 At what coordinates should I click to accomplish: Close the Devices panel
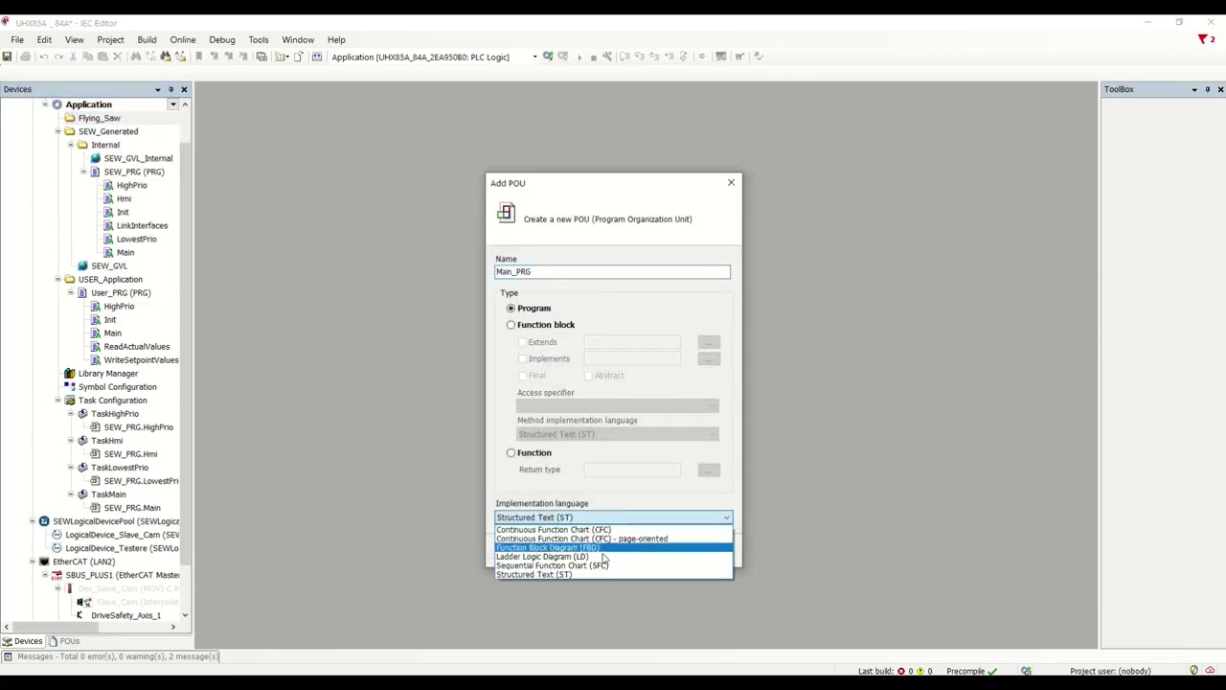click(184, 89)
